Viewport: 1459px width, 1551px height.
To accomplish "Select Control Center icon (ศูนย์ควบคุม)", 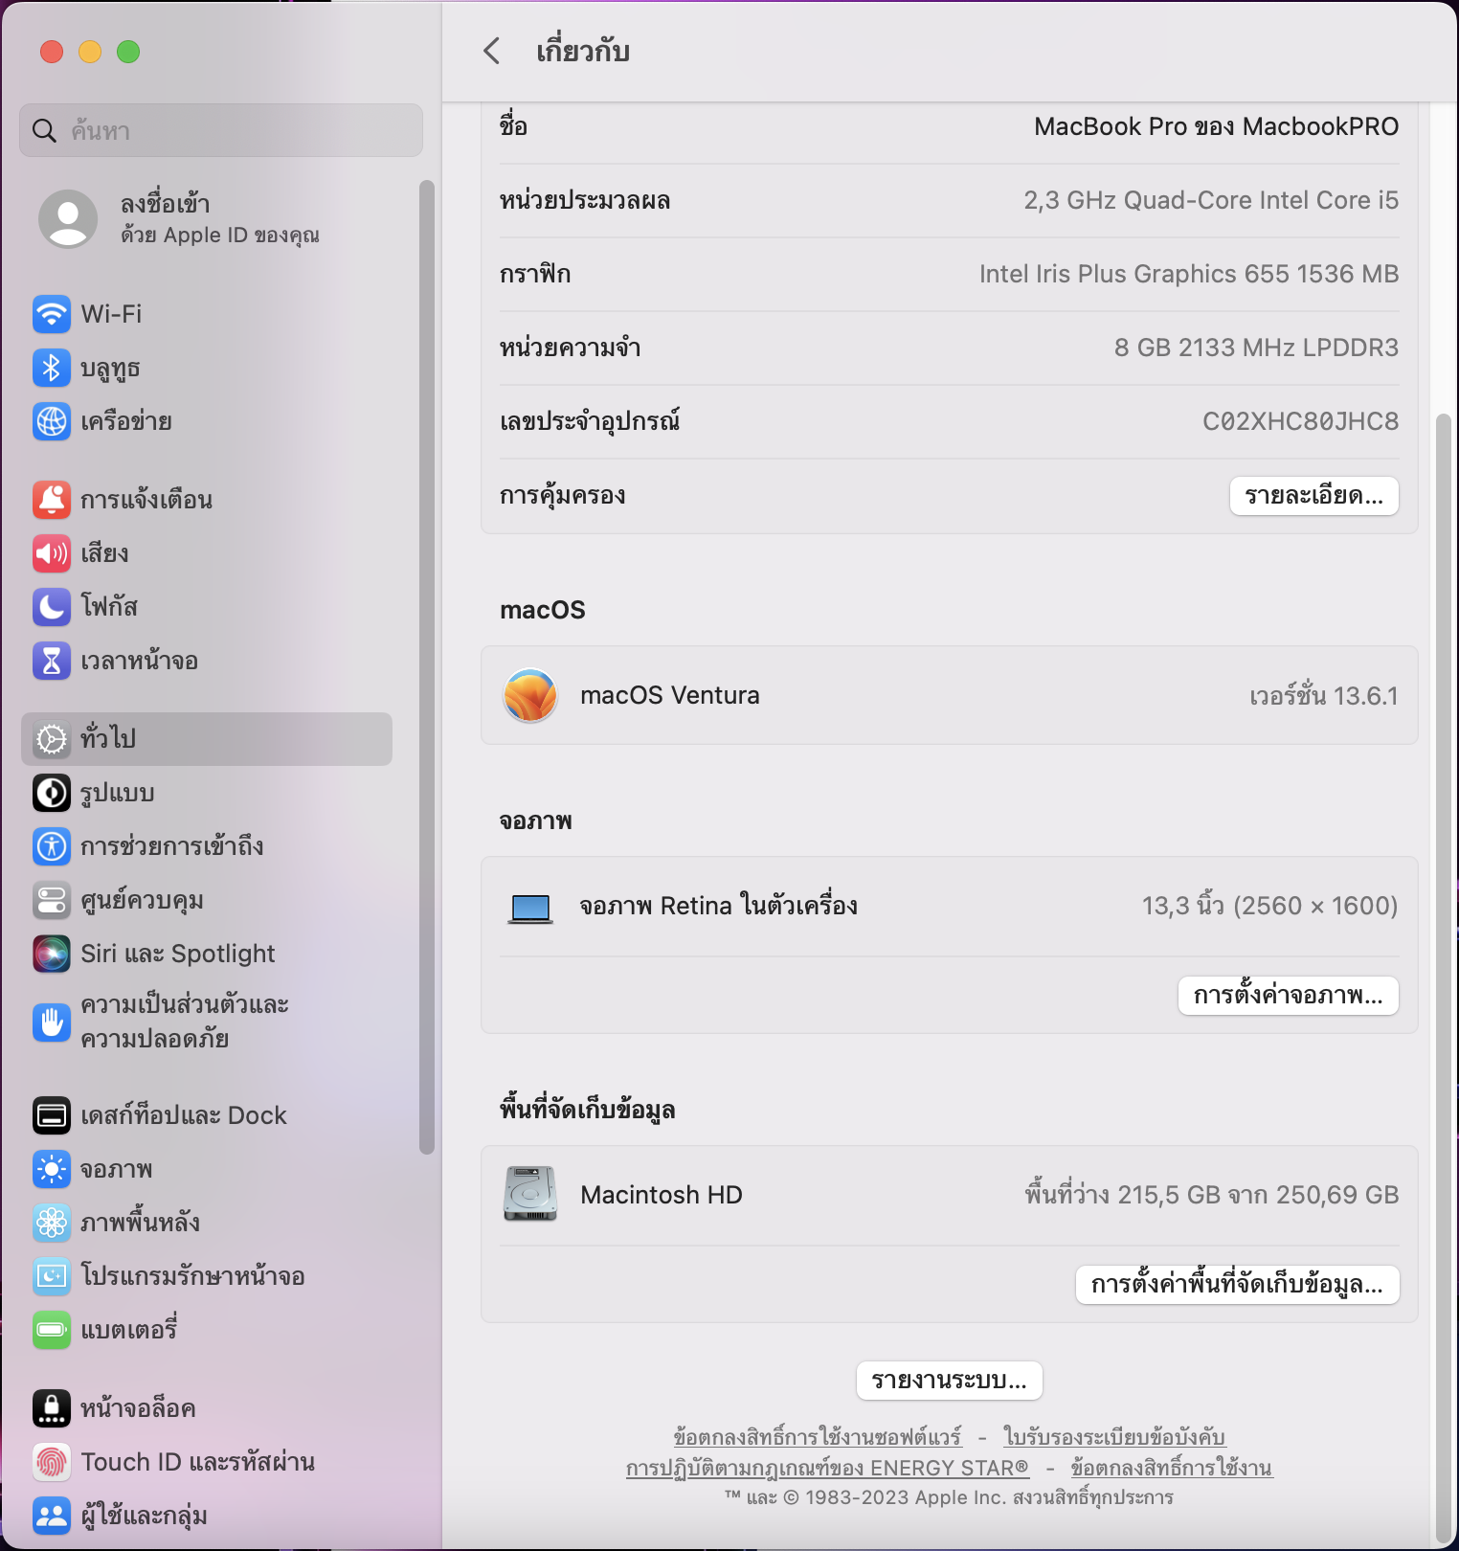I will (x=52, y=900).
